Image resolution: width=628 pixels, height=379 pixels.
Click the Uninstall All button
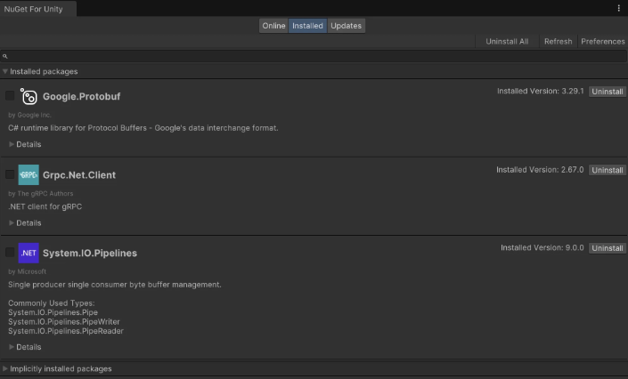[507, 42]
